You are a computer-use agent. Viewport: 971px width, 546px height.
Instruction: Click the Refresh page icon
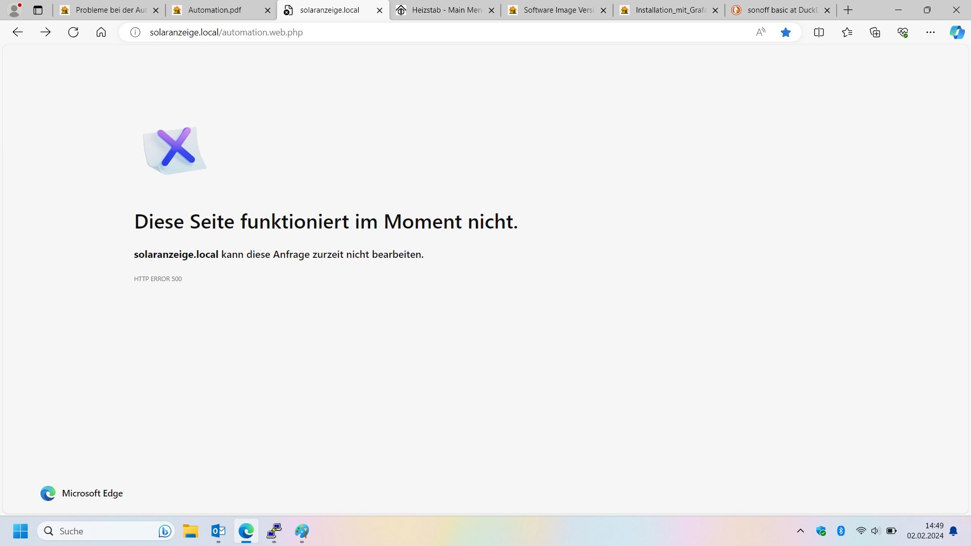[73, 32]
